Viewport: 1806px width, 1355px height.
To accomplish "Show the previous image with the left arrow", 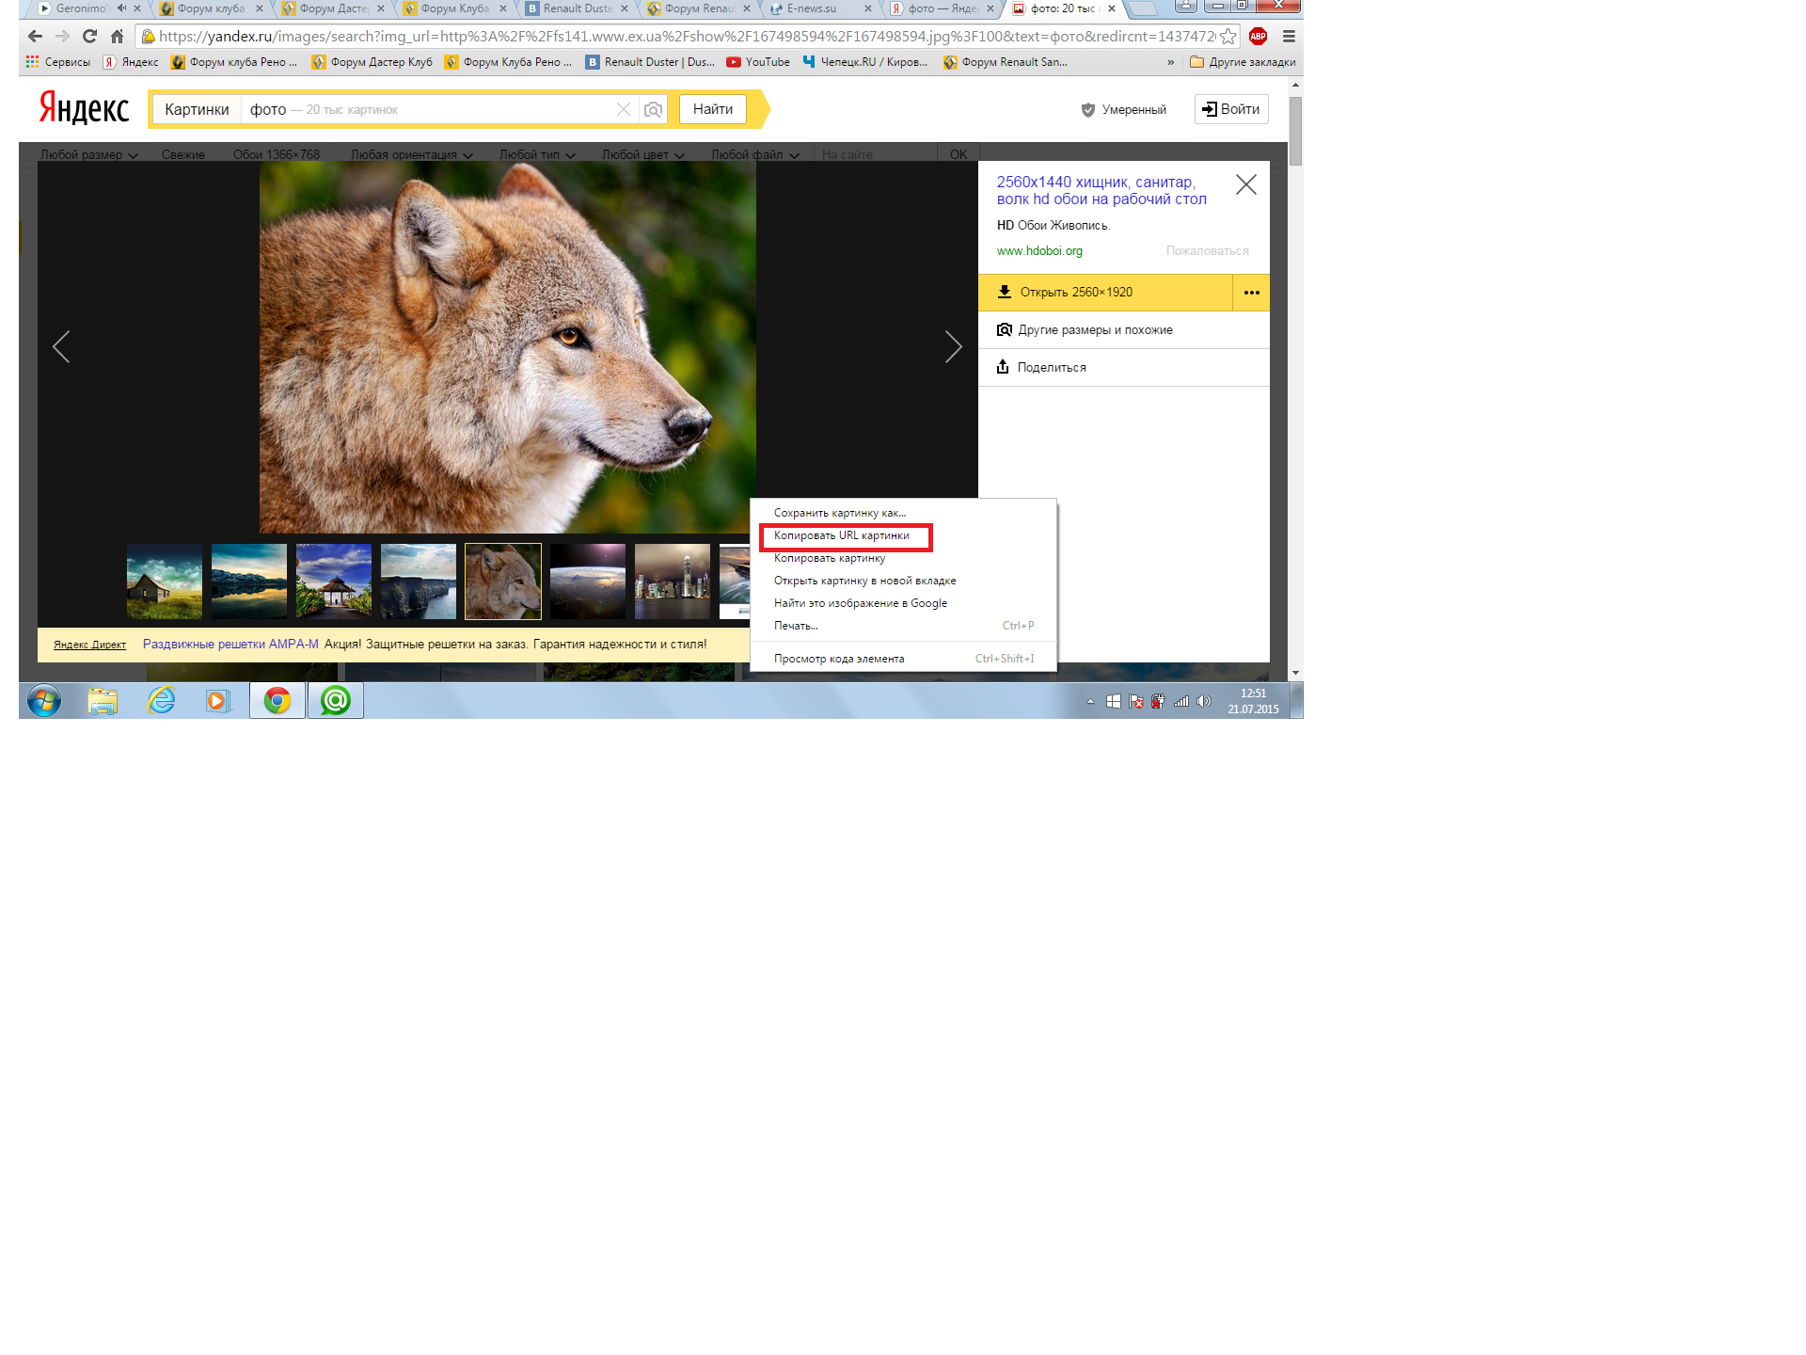I will [x=61, y=346].
